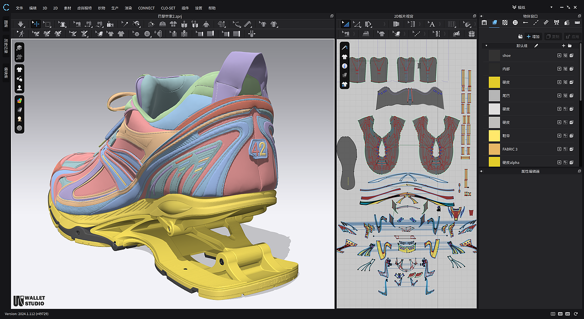Click the folder icon in 默认组 header
Viewport: 584px width, 319px height.
tap(570, 46)
